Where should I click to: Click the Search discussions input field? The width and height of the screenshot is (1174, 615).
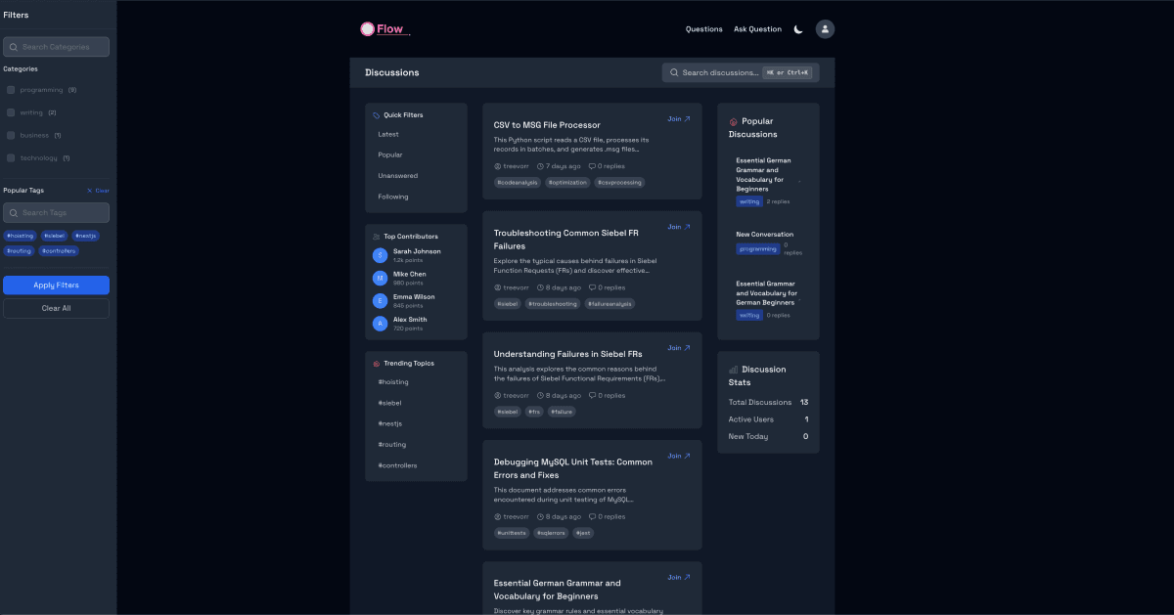[x=719, y=72]
